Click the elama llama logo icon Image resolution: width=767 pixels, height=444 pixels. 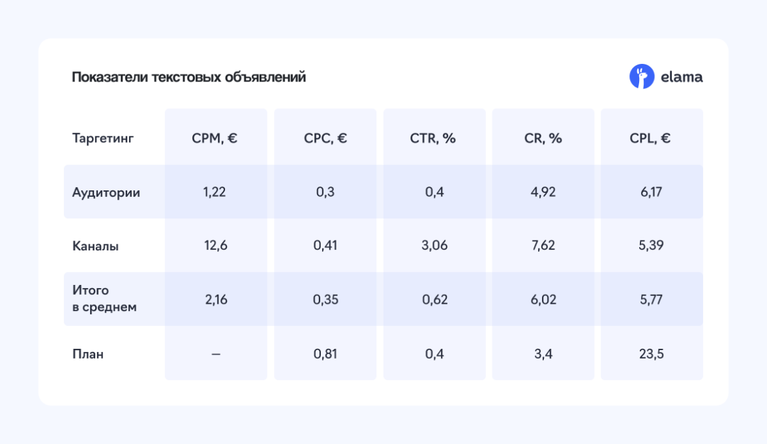pos(641,77)
